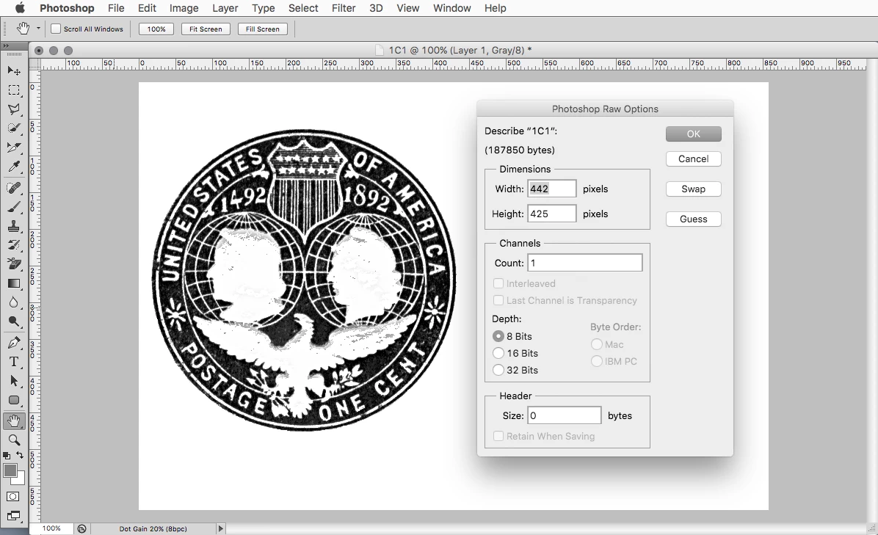Screen dimensions: 878x535
Task: Select the Gradient tool
Action: pyautogui.click(x=14, y=283)
